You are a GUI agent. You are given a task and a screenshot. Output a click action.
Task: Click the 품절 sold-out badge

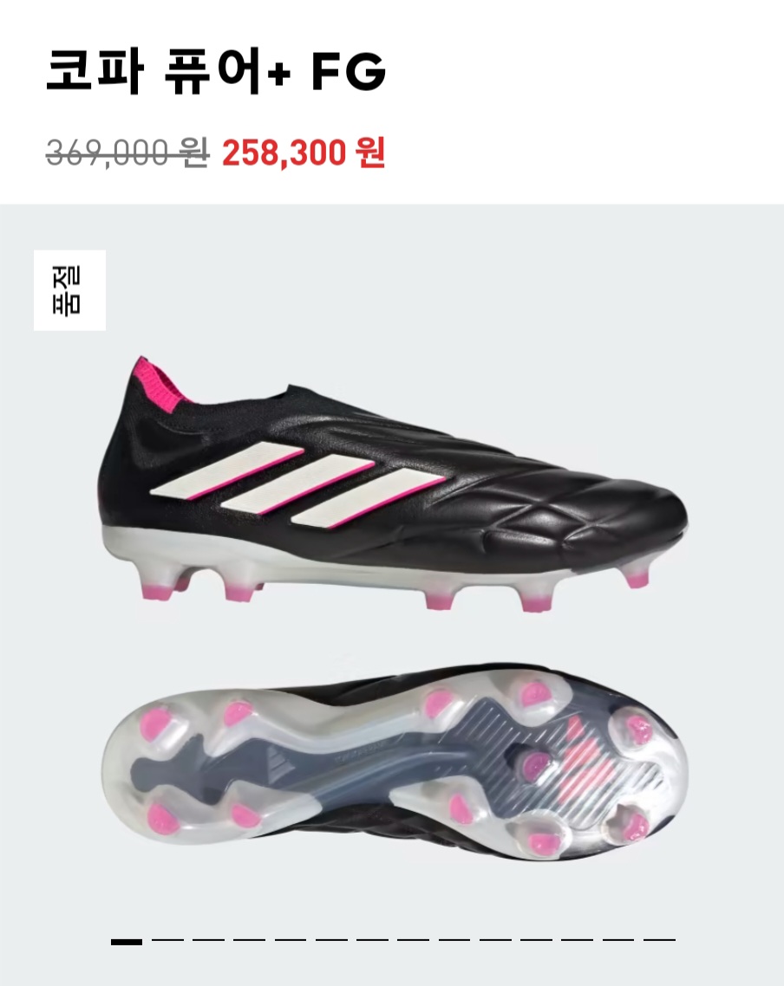[70, 290]
